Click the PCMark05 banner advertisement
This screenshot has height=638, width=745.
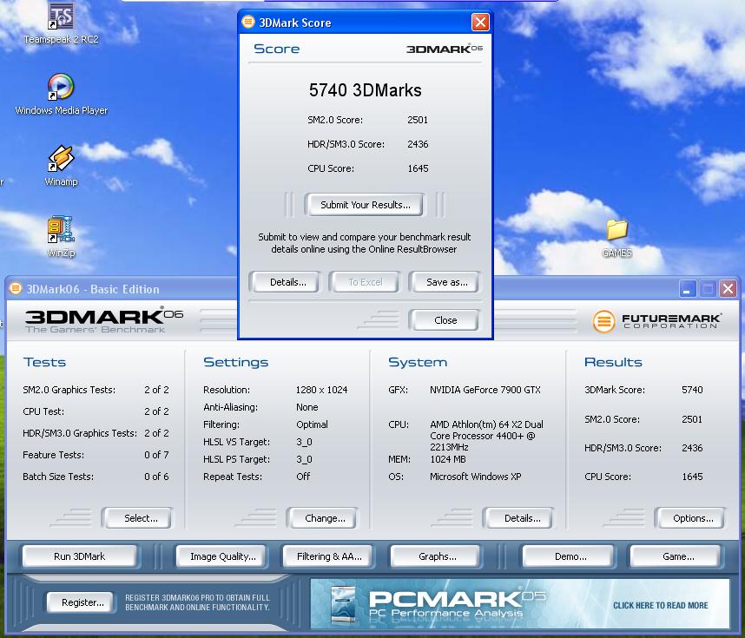pos(520,603)
